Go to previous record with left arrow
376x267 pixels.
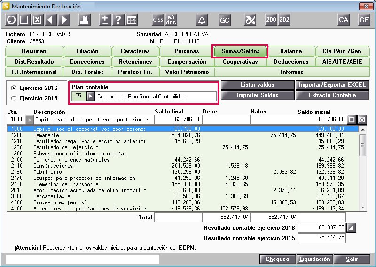51,20
